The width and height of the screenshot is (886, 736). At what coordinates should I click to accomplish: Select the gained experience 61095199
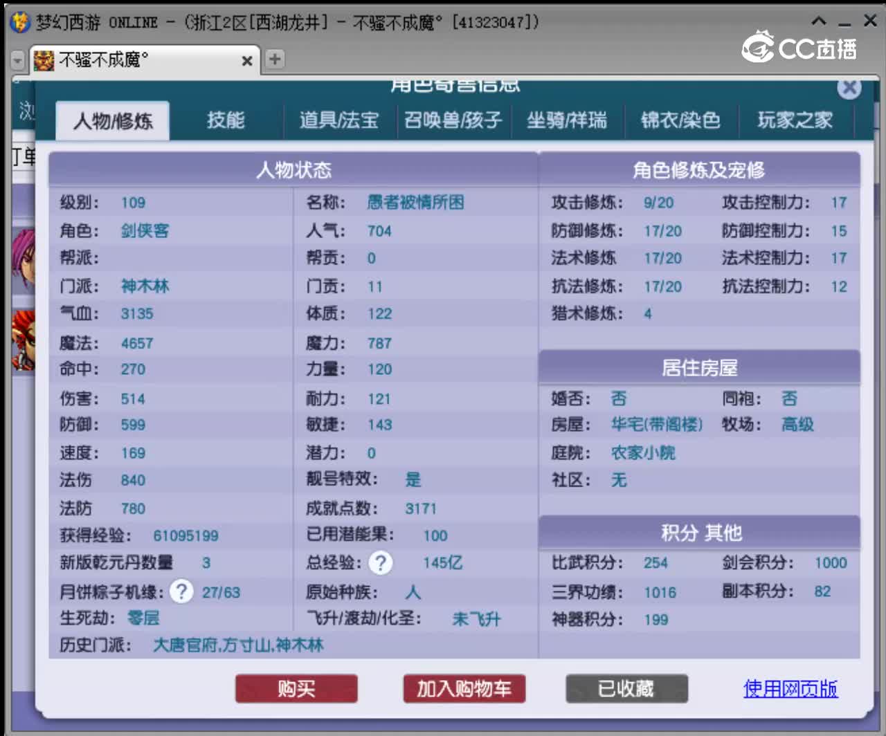tap(186, 536)
